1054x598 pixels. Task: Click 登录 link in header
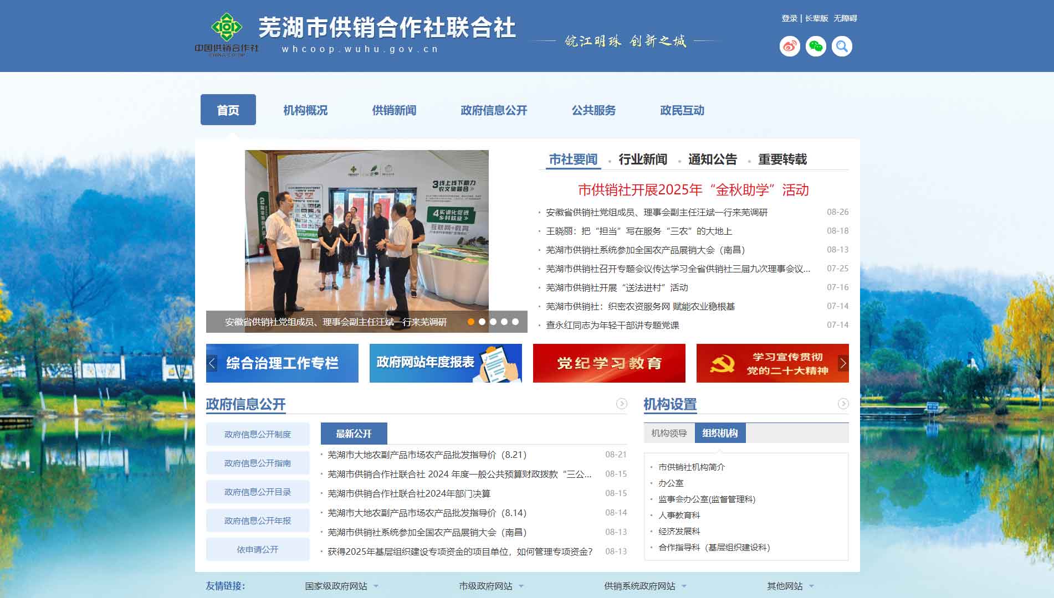pos(789,18)
